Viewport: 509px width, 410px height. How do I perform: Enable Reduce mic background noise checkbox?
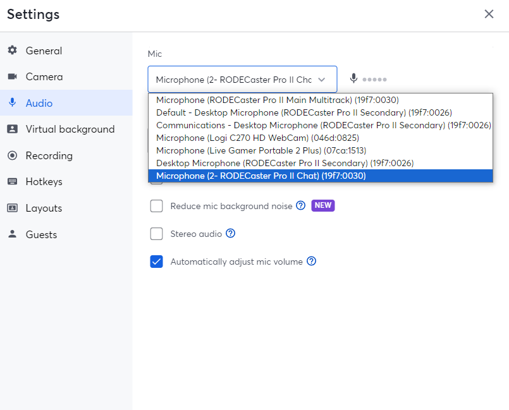click(x=156, y=206)
